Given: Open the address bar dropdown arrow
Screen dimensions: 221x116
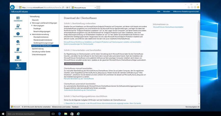Looking at the screenshot, I should tap(65, 7).
